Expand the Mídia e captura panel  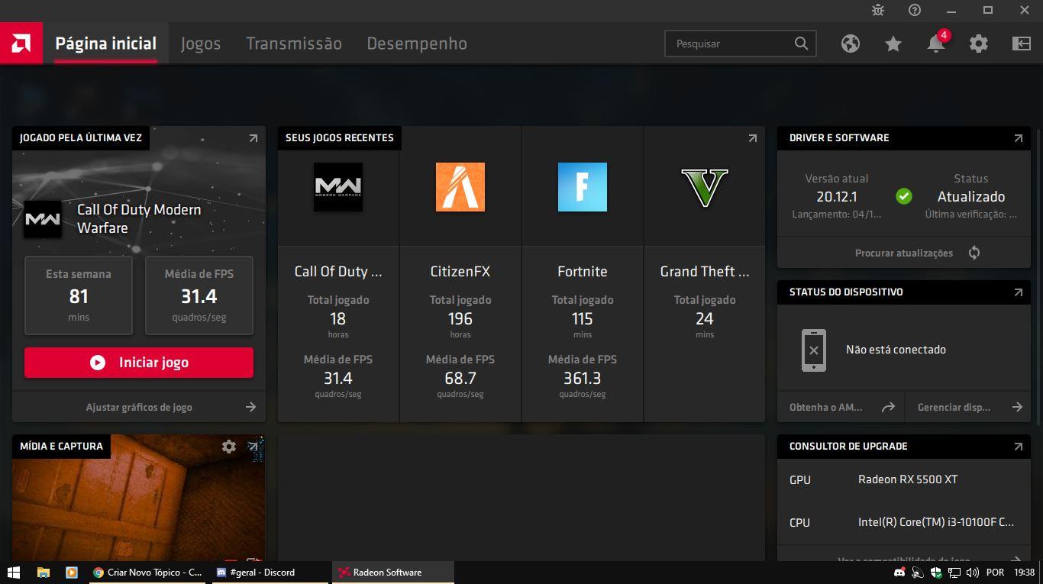tap(253, 447)
